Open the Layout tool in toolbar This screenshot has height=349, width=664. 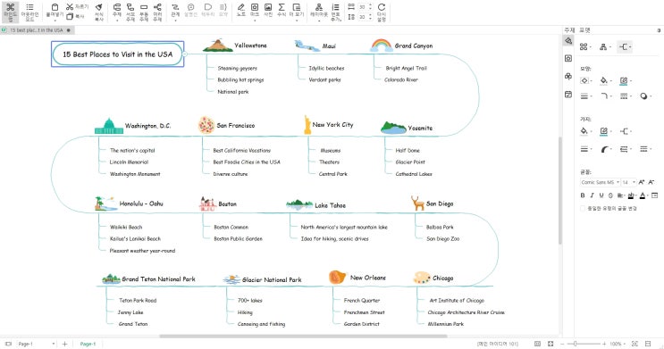319,11
